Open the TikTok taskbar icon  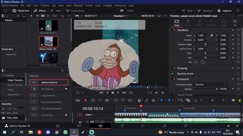pos(83,132)
